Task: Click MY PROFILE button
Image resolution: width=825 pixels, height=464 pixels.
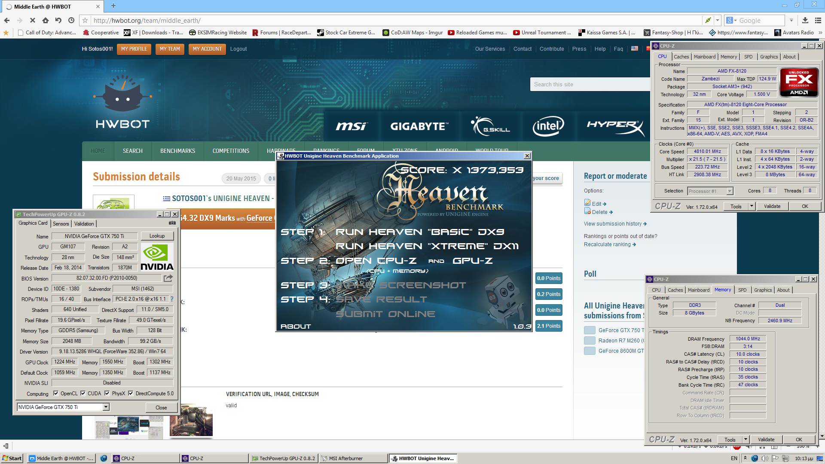Action: 134,49
